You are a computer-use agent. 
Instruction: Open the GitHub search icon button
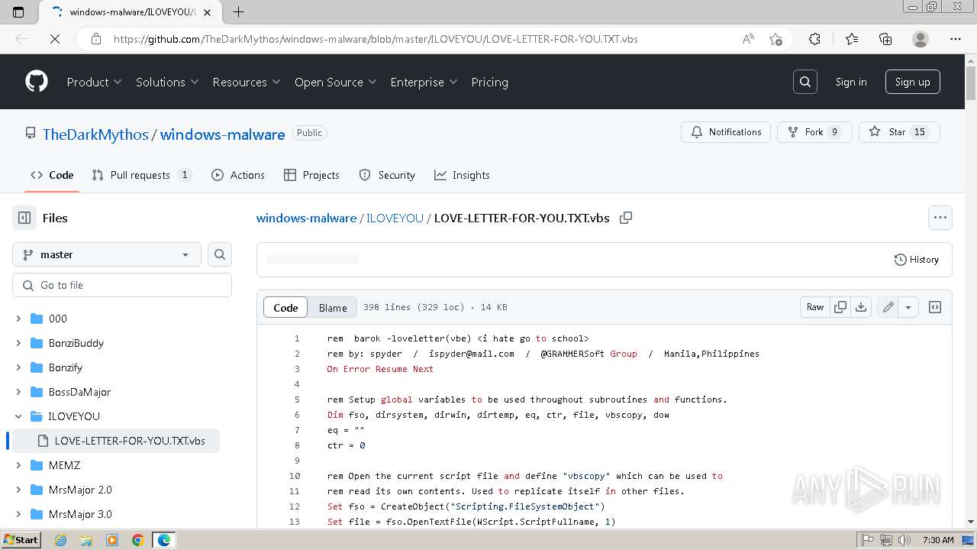point(805,82)
